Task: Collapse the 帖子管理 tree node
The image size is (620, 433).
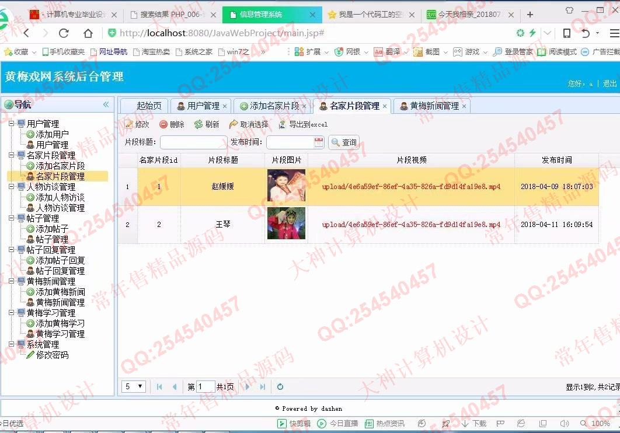Action: click(12, 218)
